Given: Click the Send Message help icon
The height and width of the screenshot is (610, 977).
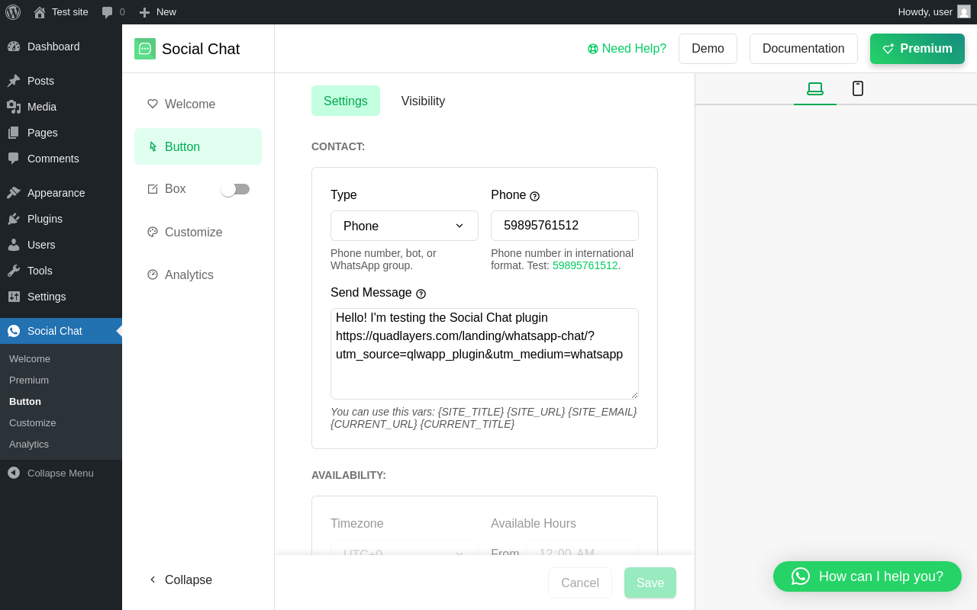Looking at the screenshot, I should click(x=421, y=294).
